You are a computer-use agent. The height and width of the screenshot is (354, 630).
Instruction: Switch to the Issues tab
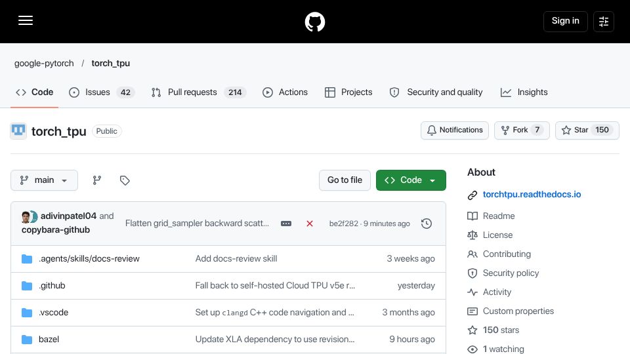pyautogui.click(x=102, y=92)
